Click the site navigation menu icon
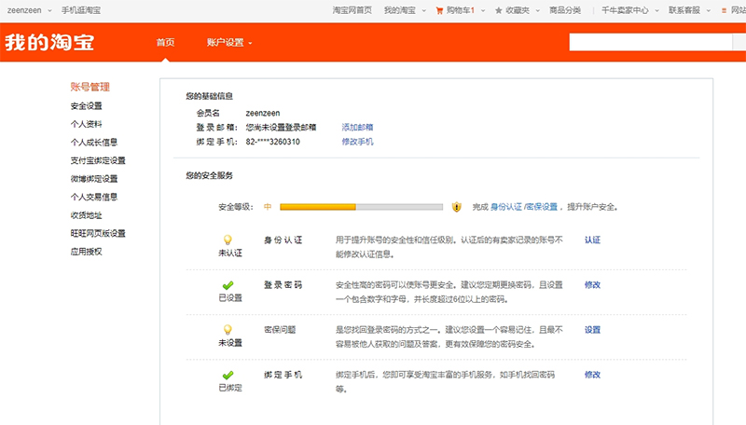The width and height of the screenshot is (746, 425). tap(724, 10)
